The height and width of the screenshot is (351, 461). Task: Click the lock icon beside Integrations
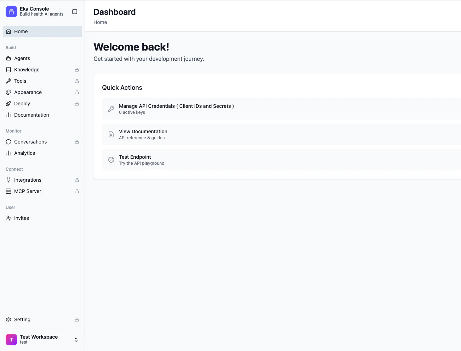click(x=77, y=180)
